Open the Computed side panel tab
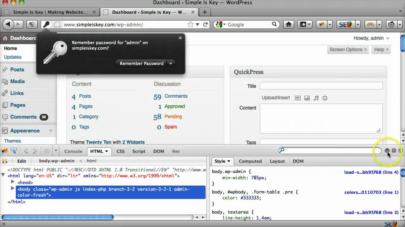 (250, 161)
